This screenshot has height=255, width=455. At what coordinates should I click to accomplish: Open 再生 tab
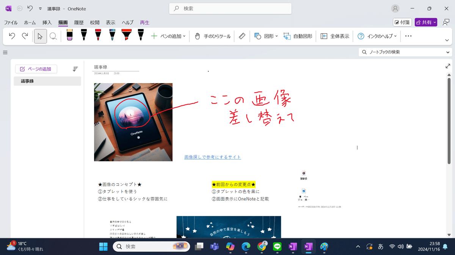click(x=144, y=23)
